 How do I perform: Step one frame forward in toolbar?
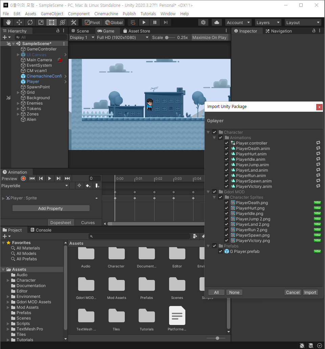166,22
